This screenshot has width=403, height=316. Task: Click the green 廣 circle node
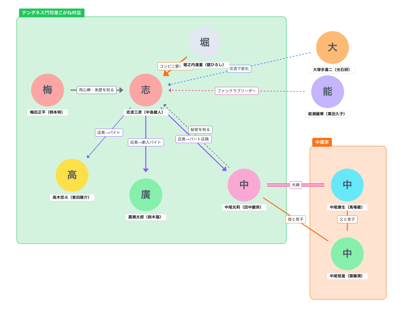tap(146, 195)
